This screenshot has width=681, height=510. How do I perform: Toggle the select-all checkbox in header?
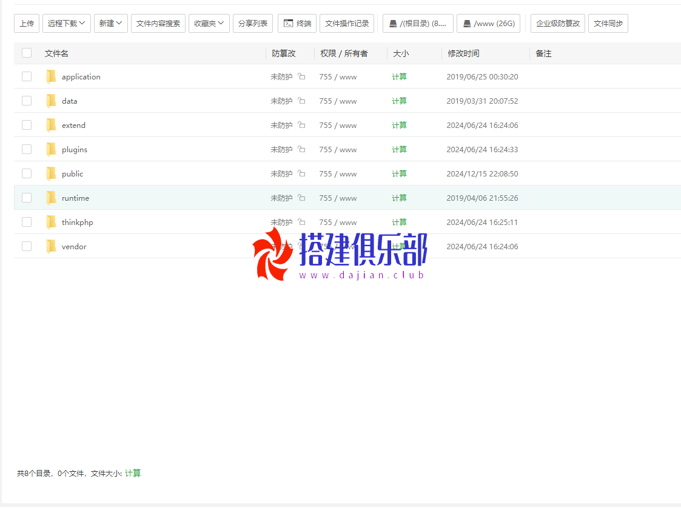[27, 53]
